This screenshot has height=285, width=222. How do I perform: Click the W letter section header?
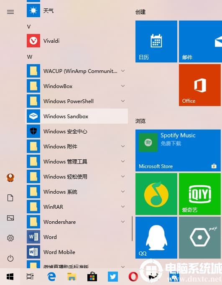[x=30, y=57]
